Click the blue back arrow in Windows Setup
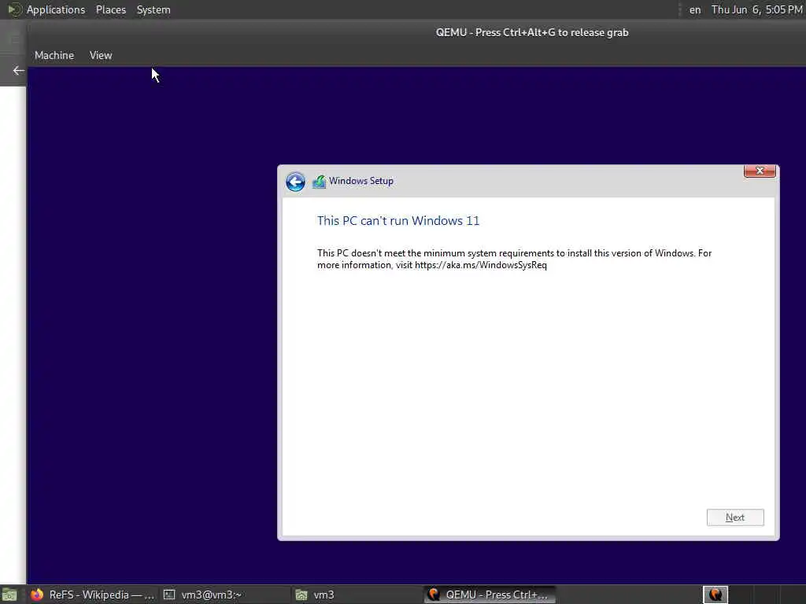The width and height of the screenshot is (806, 604). tap(296, 182)
